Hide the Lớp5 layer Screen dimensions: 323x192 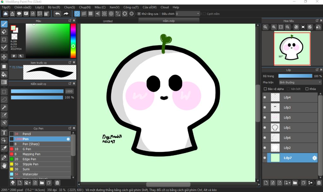click(x=265, y=118)
